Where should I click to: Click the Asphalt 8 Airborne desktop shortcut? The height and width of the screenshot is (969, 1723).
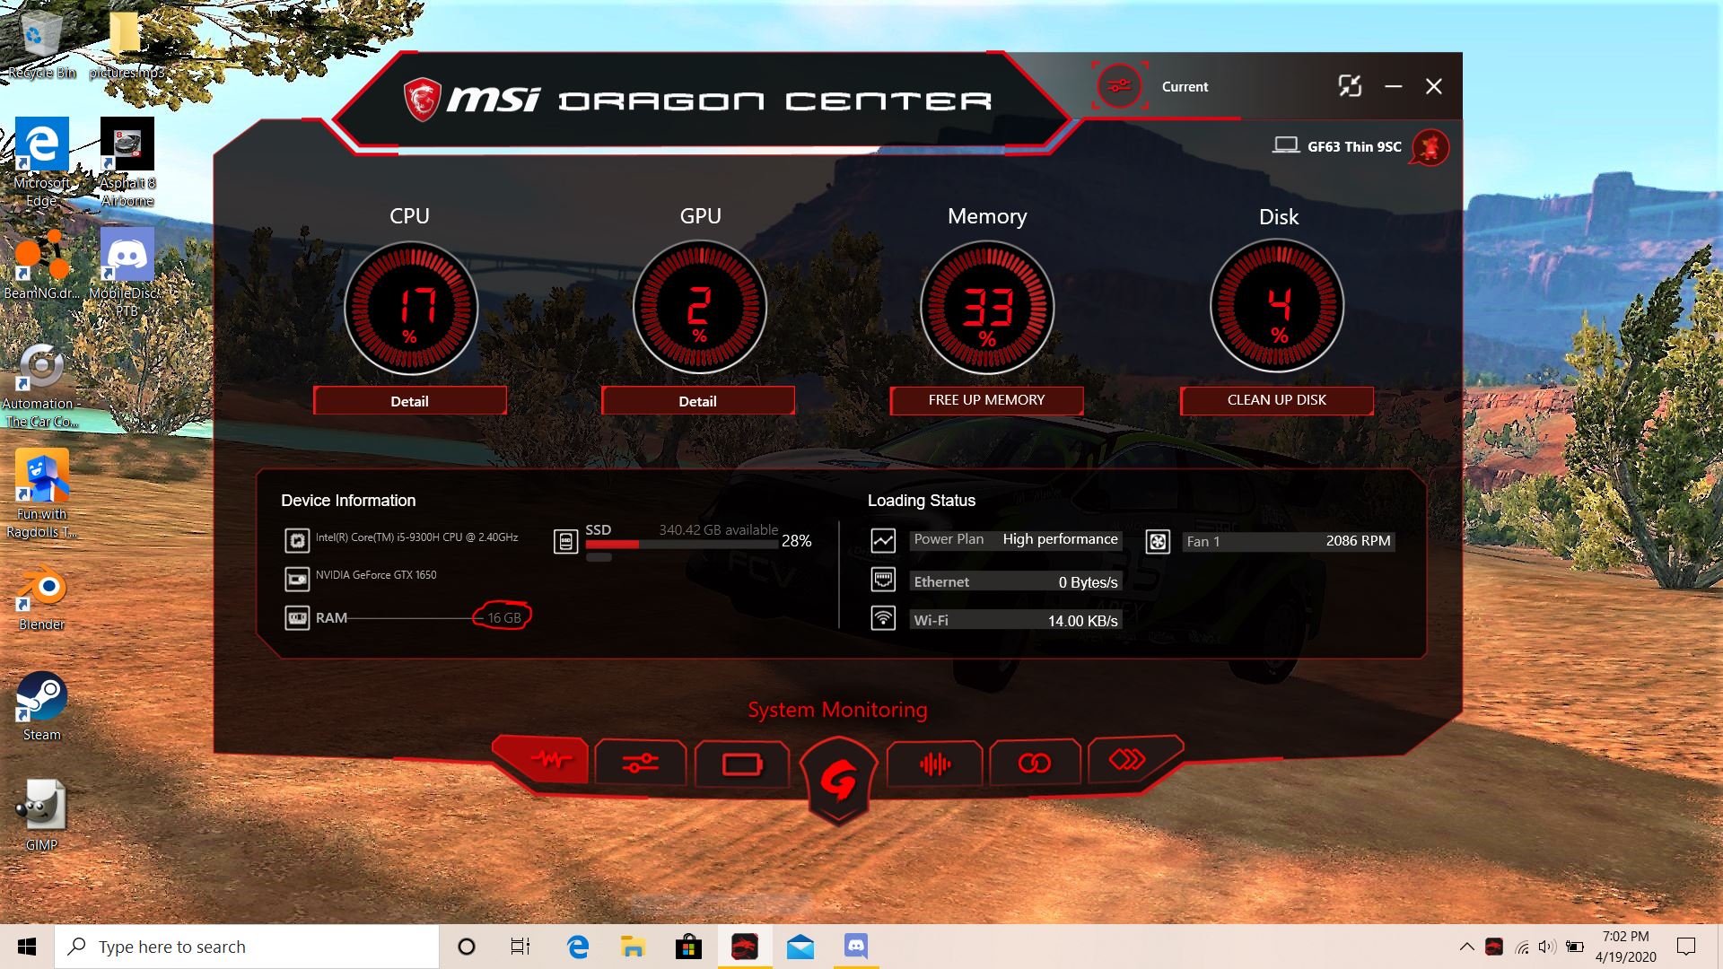tap(127, 163)
